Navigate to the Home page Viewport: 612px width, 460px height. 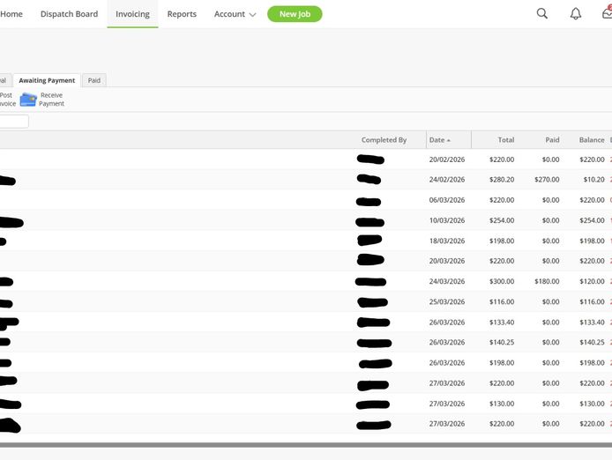tap(11, 14)
